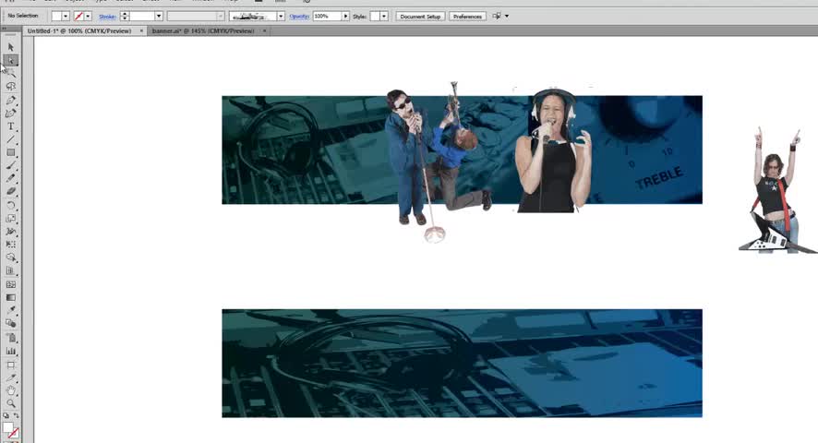
Task: Select the Scale tool
Action: point(11,218)
